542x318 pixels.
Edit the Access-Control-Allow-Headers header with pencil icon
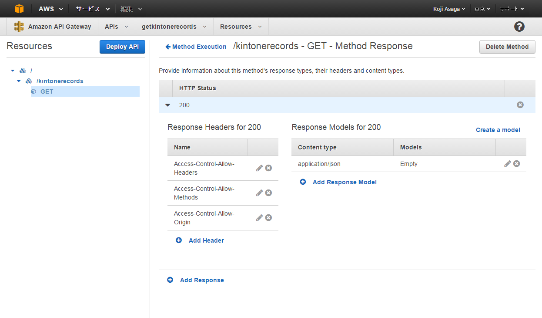[259, 168]
